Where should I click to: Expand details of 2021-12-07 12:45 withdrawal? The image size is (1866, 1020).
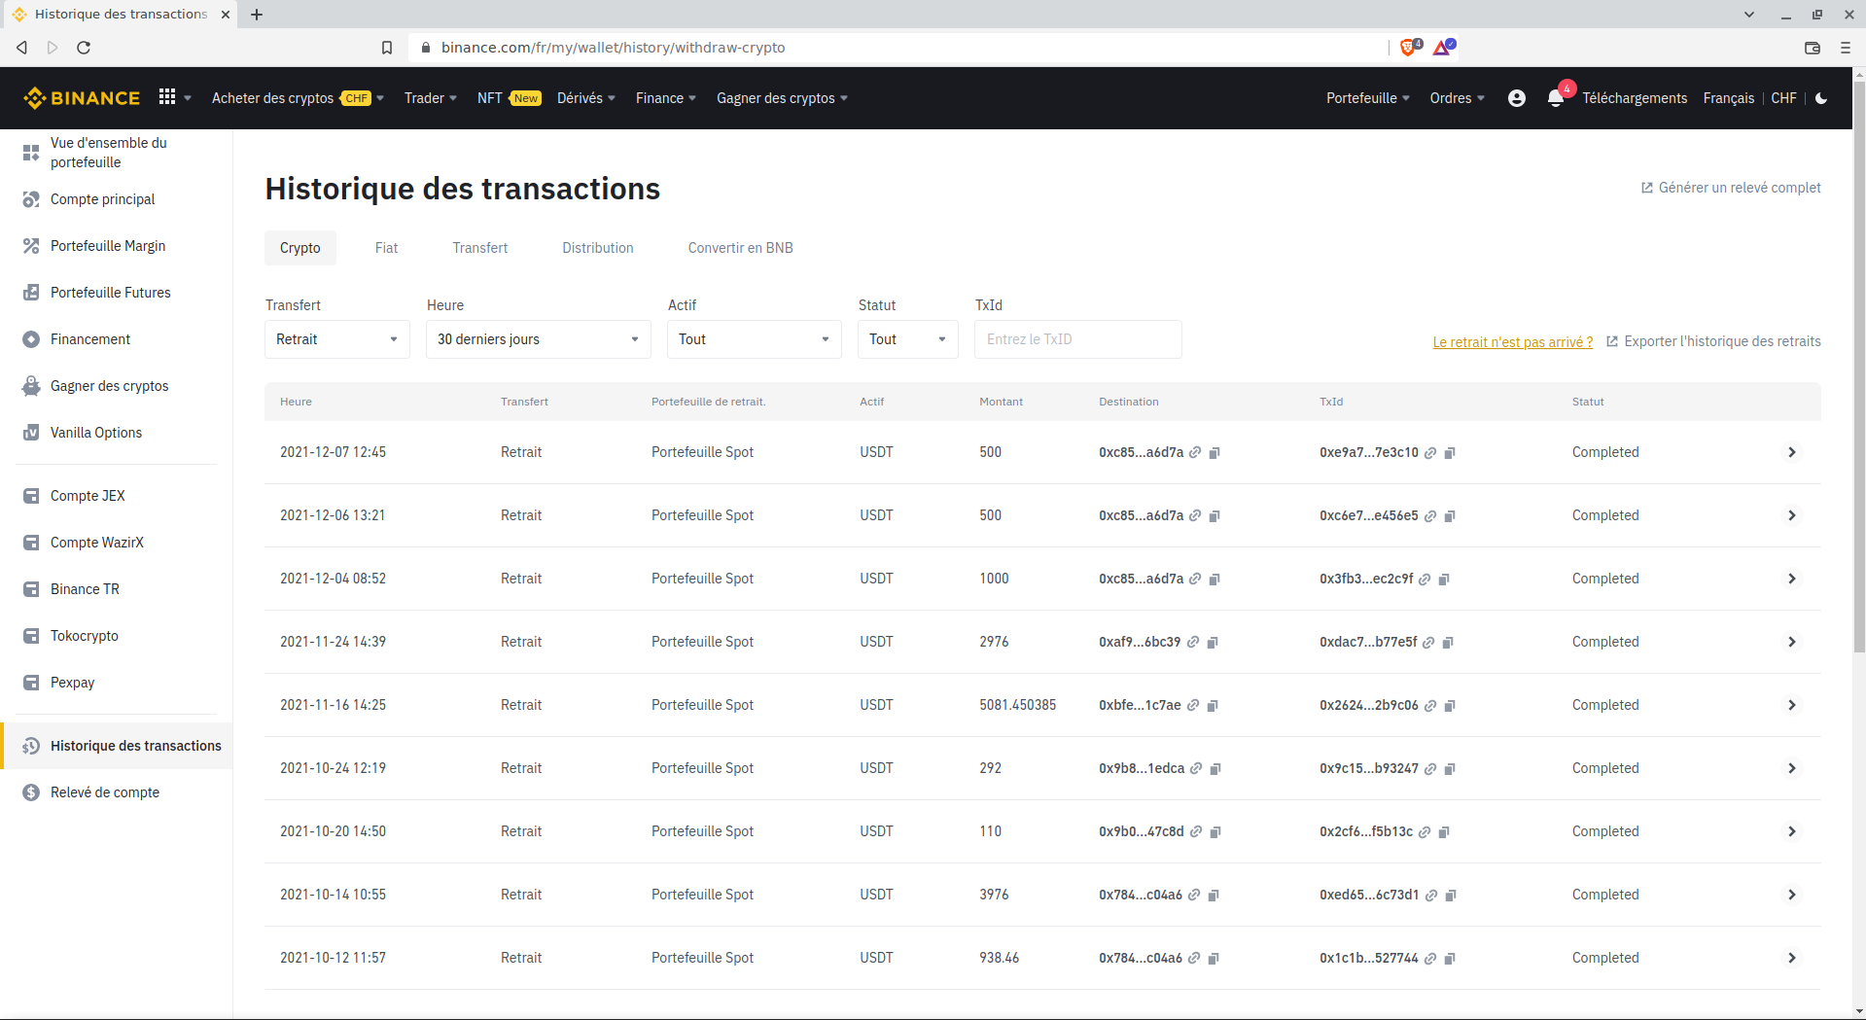1791,452
